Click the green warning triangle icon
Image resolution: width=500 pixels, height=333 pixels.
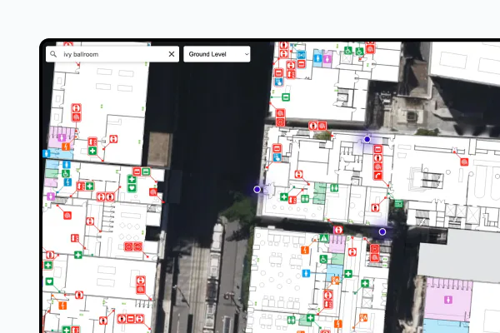pos(324,238)
